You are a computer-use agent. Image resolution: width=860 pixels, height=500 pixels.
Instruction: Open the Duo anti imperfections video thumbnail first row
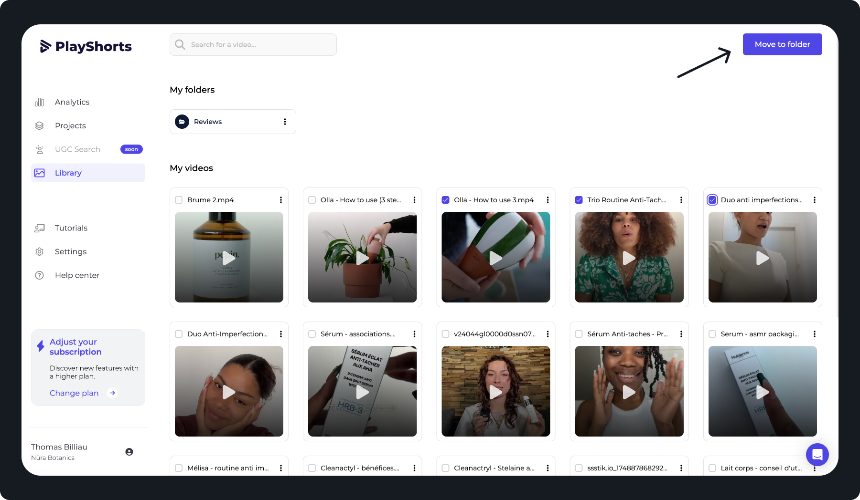pyautogui.click(x=763, y=257)
